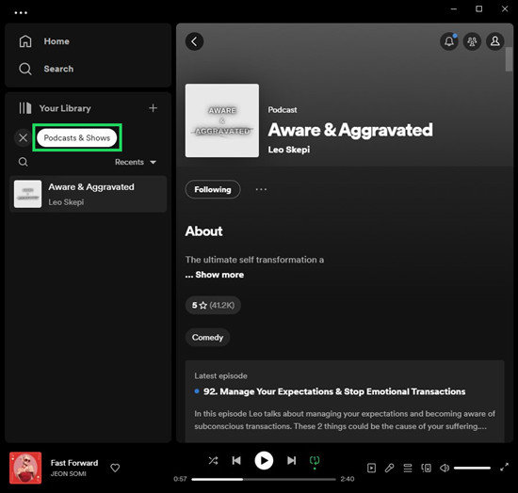Go to Home in sidebar
Viewport: 518px width, 493px height.
[57, 41]
